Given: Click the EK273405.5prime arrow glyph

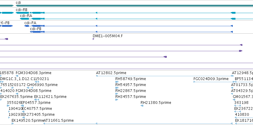Looking at the screenshot, I should (x=23, y=118).
